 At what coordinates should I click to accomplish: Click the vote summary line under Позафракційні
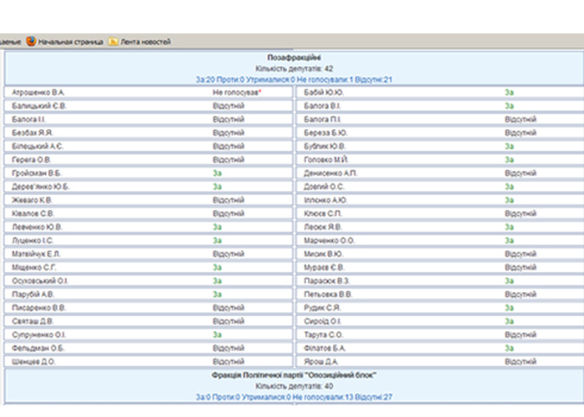pos(294,79)
